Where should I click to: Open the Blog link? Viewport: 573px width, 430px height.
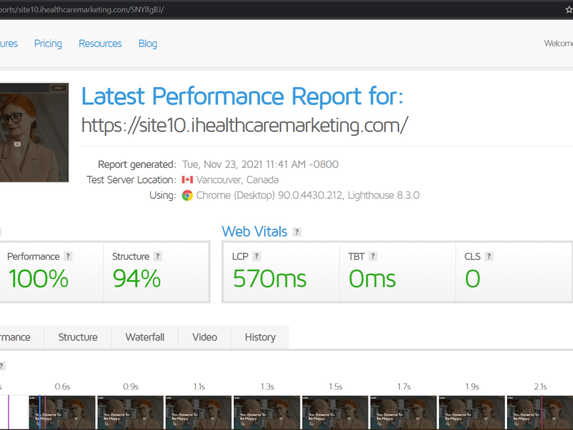(148, 44)
